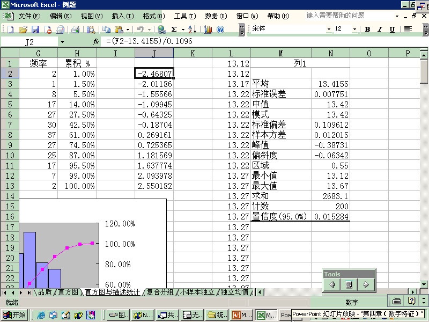Sort ascending with the A-Z icon
The height and width of the screenshot is (322, 429).
click(x=192, y=29)
